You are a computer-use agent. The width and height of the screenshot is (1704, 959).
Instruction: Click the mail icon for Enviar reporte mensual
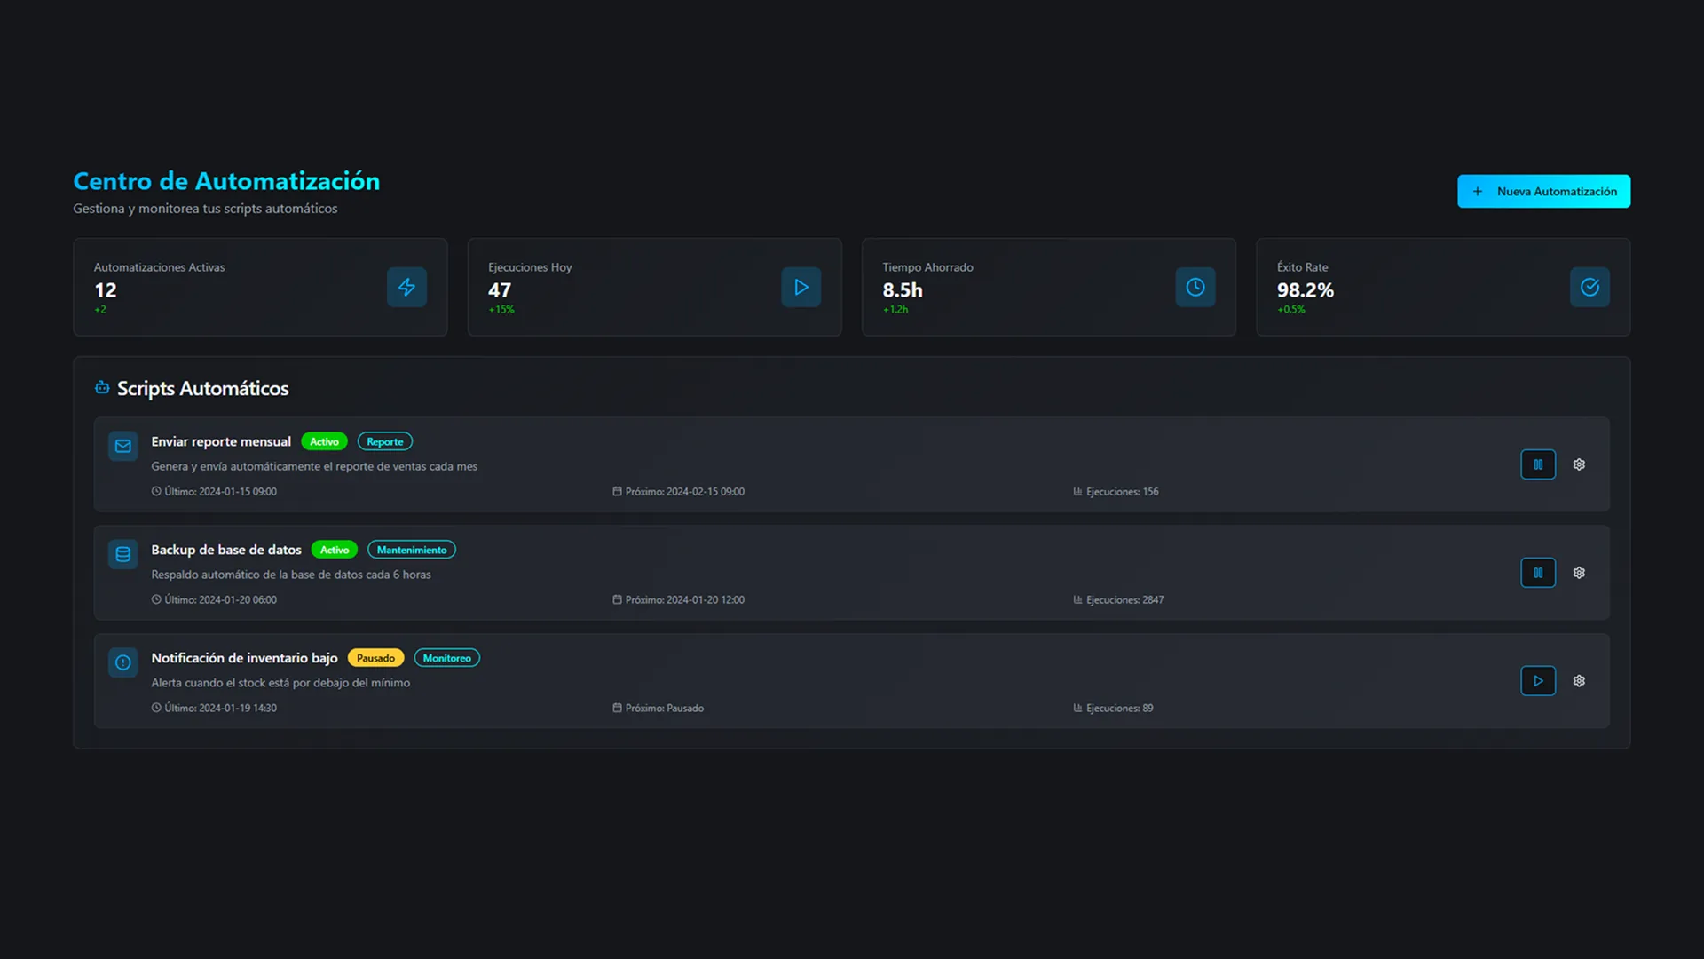pos(123,446)
